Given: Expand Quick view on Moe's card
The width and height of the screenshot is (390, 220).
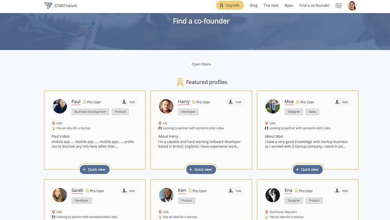Looking at the screenshot, I should point(308,169).
